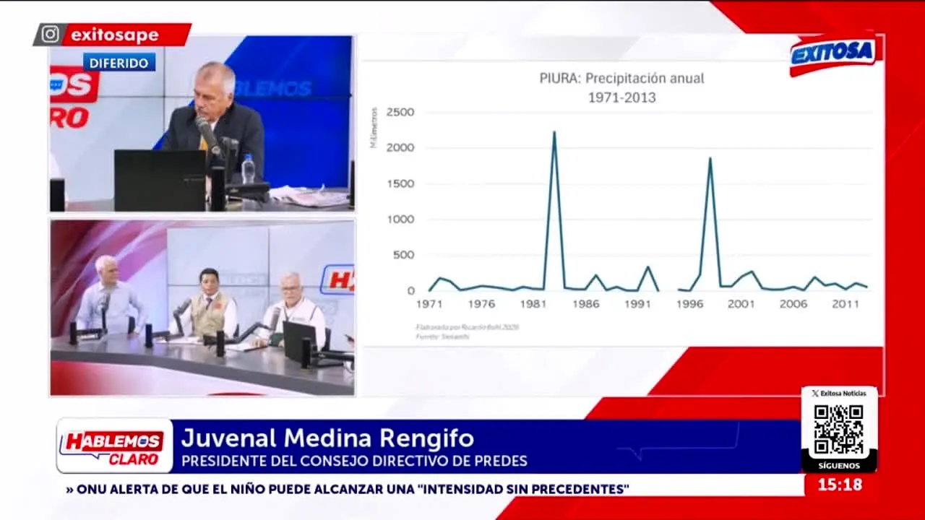
Task: Click the Exitosa Noticias label above the QR code
Action: point(843,394)
